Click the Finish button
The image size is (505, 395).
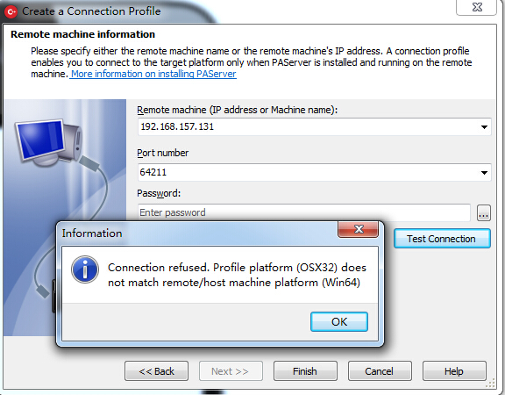305,371
